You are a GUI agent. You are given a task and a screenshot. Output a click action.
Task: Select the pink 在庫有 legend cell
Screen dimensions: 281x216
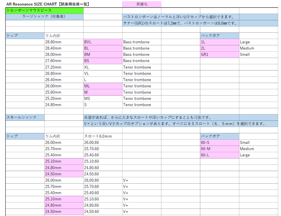142,4
